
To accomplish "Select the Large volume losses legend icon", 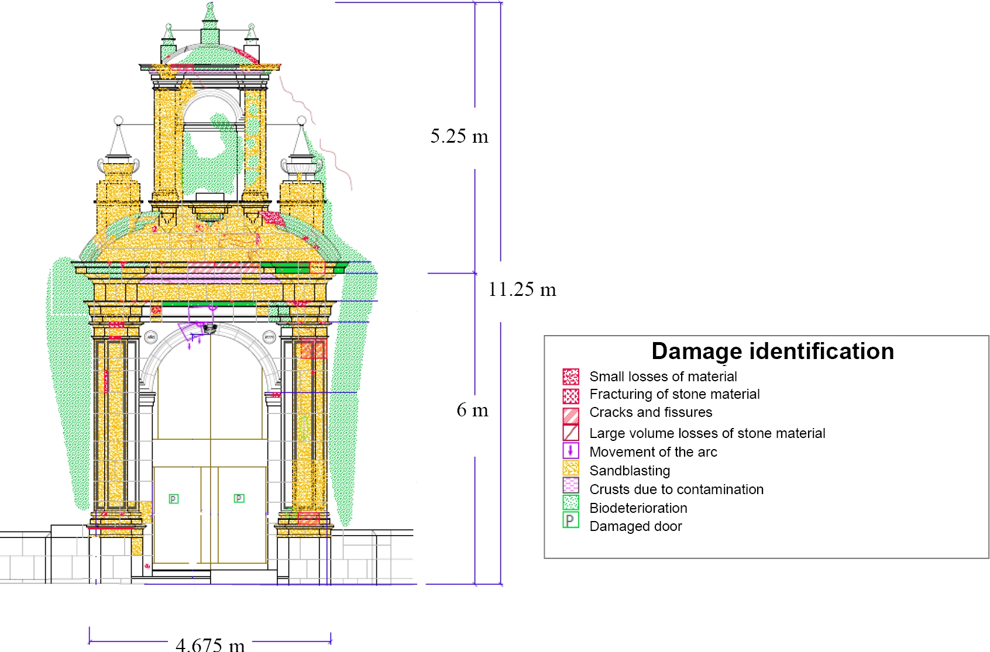I will 570,433.
